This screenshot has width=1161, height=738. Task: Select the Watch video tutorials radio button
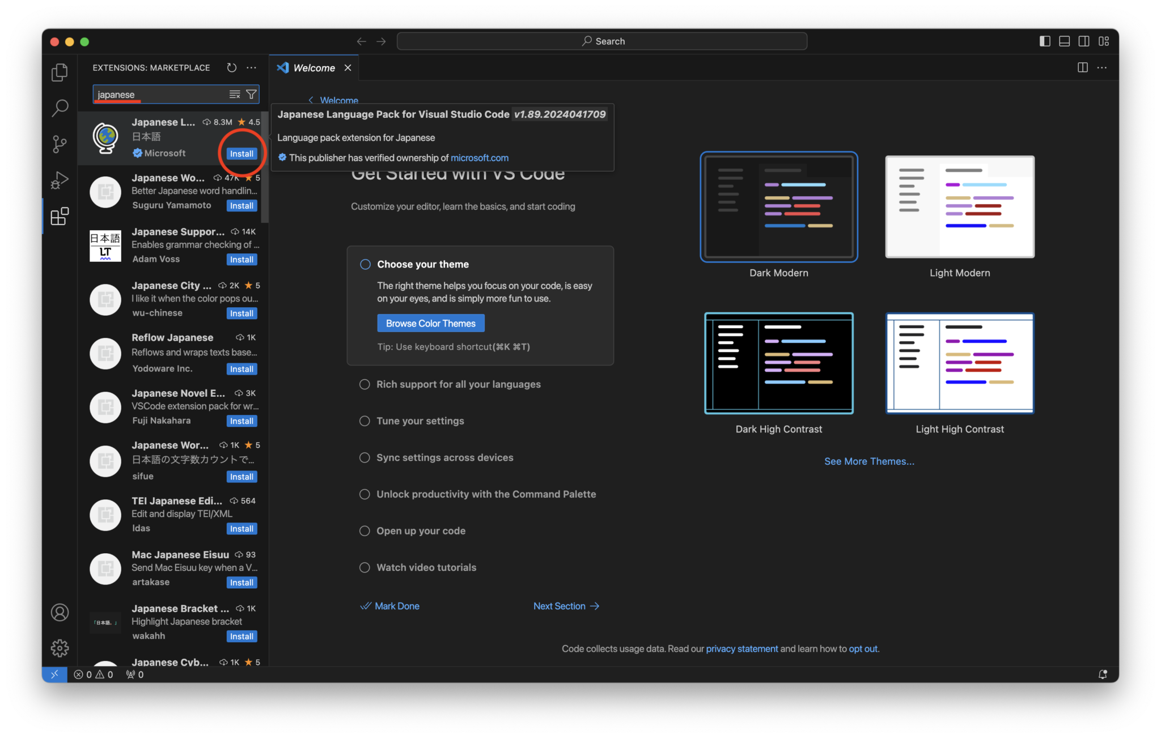coord(365,567)
